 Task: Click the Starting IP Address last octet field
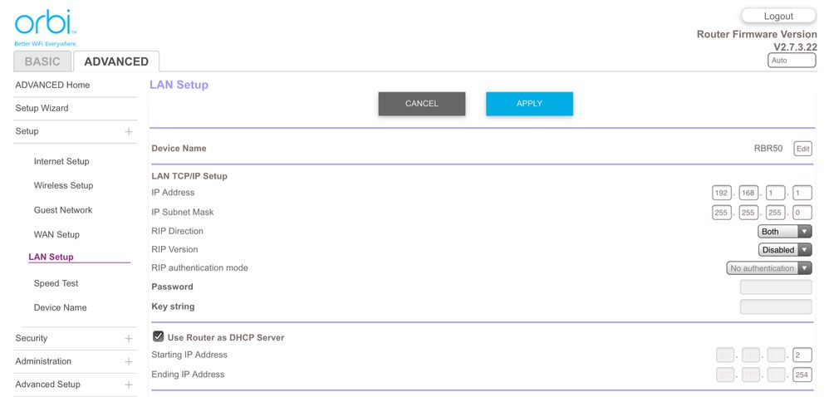(x=802, y=355)
